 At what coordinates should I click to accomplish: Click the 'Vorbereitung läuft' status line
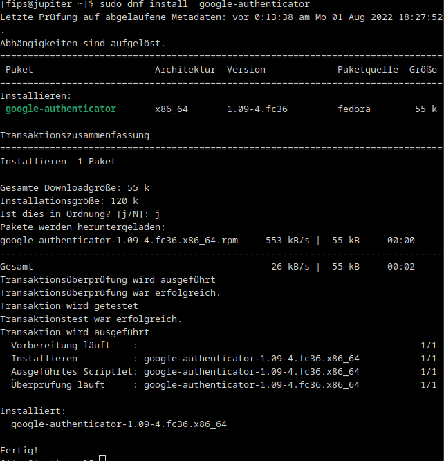[x=61, y=345]
